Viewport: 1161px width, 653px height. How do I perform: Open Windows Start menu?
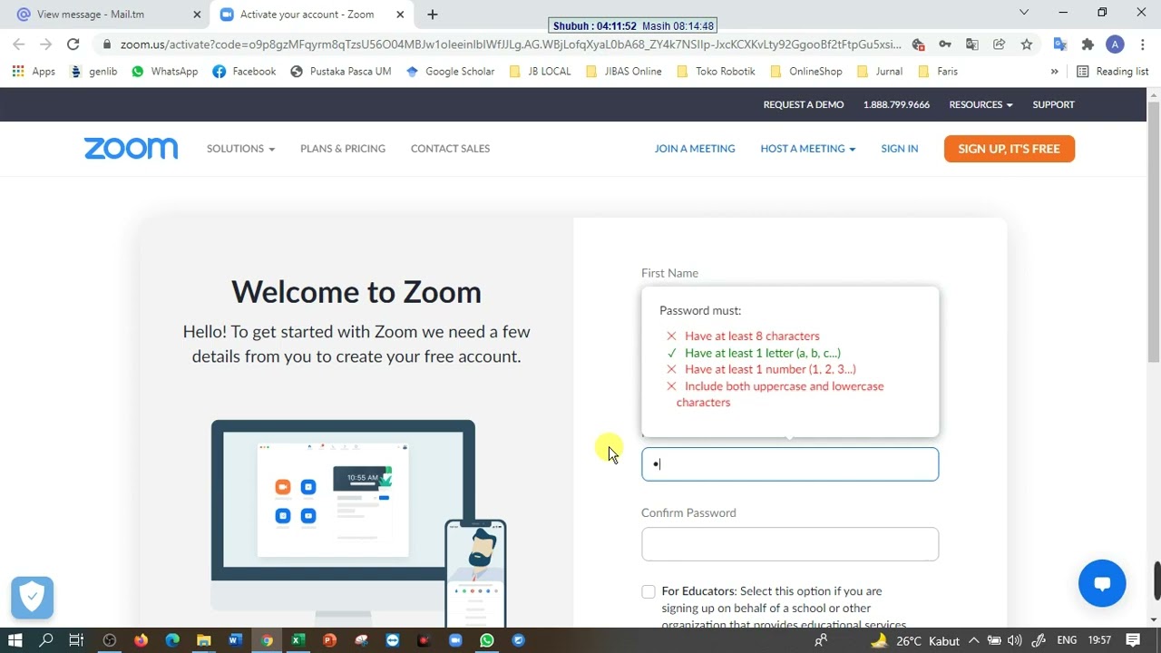pos(15,640)
